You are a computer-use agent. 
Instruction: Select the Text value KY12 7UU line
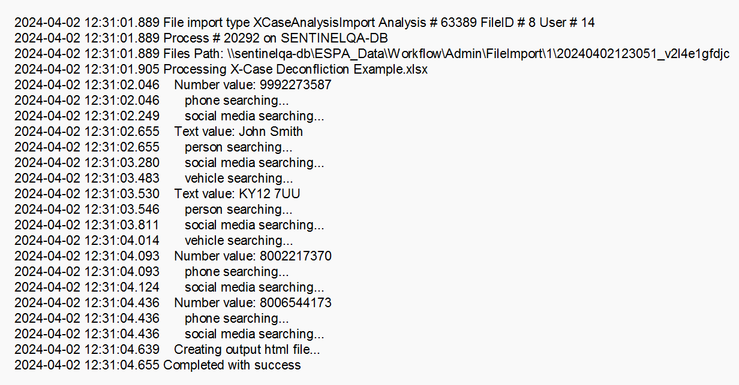[238, 194]
